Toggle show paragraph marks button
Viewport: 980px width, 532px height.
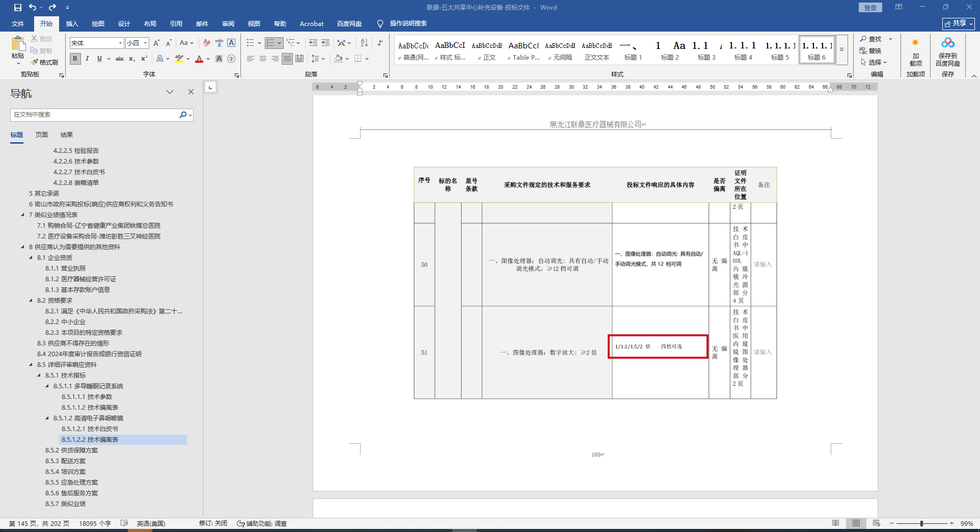click(380, 43)
